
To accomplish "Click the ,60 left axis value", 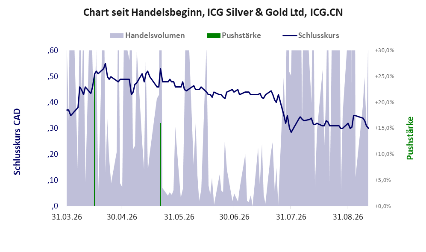I will [x=53, y=50].
